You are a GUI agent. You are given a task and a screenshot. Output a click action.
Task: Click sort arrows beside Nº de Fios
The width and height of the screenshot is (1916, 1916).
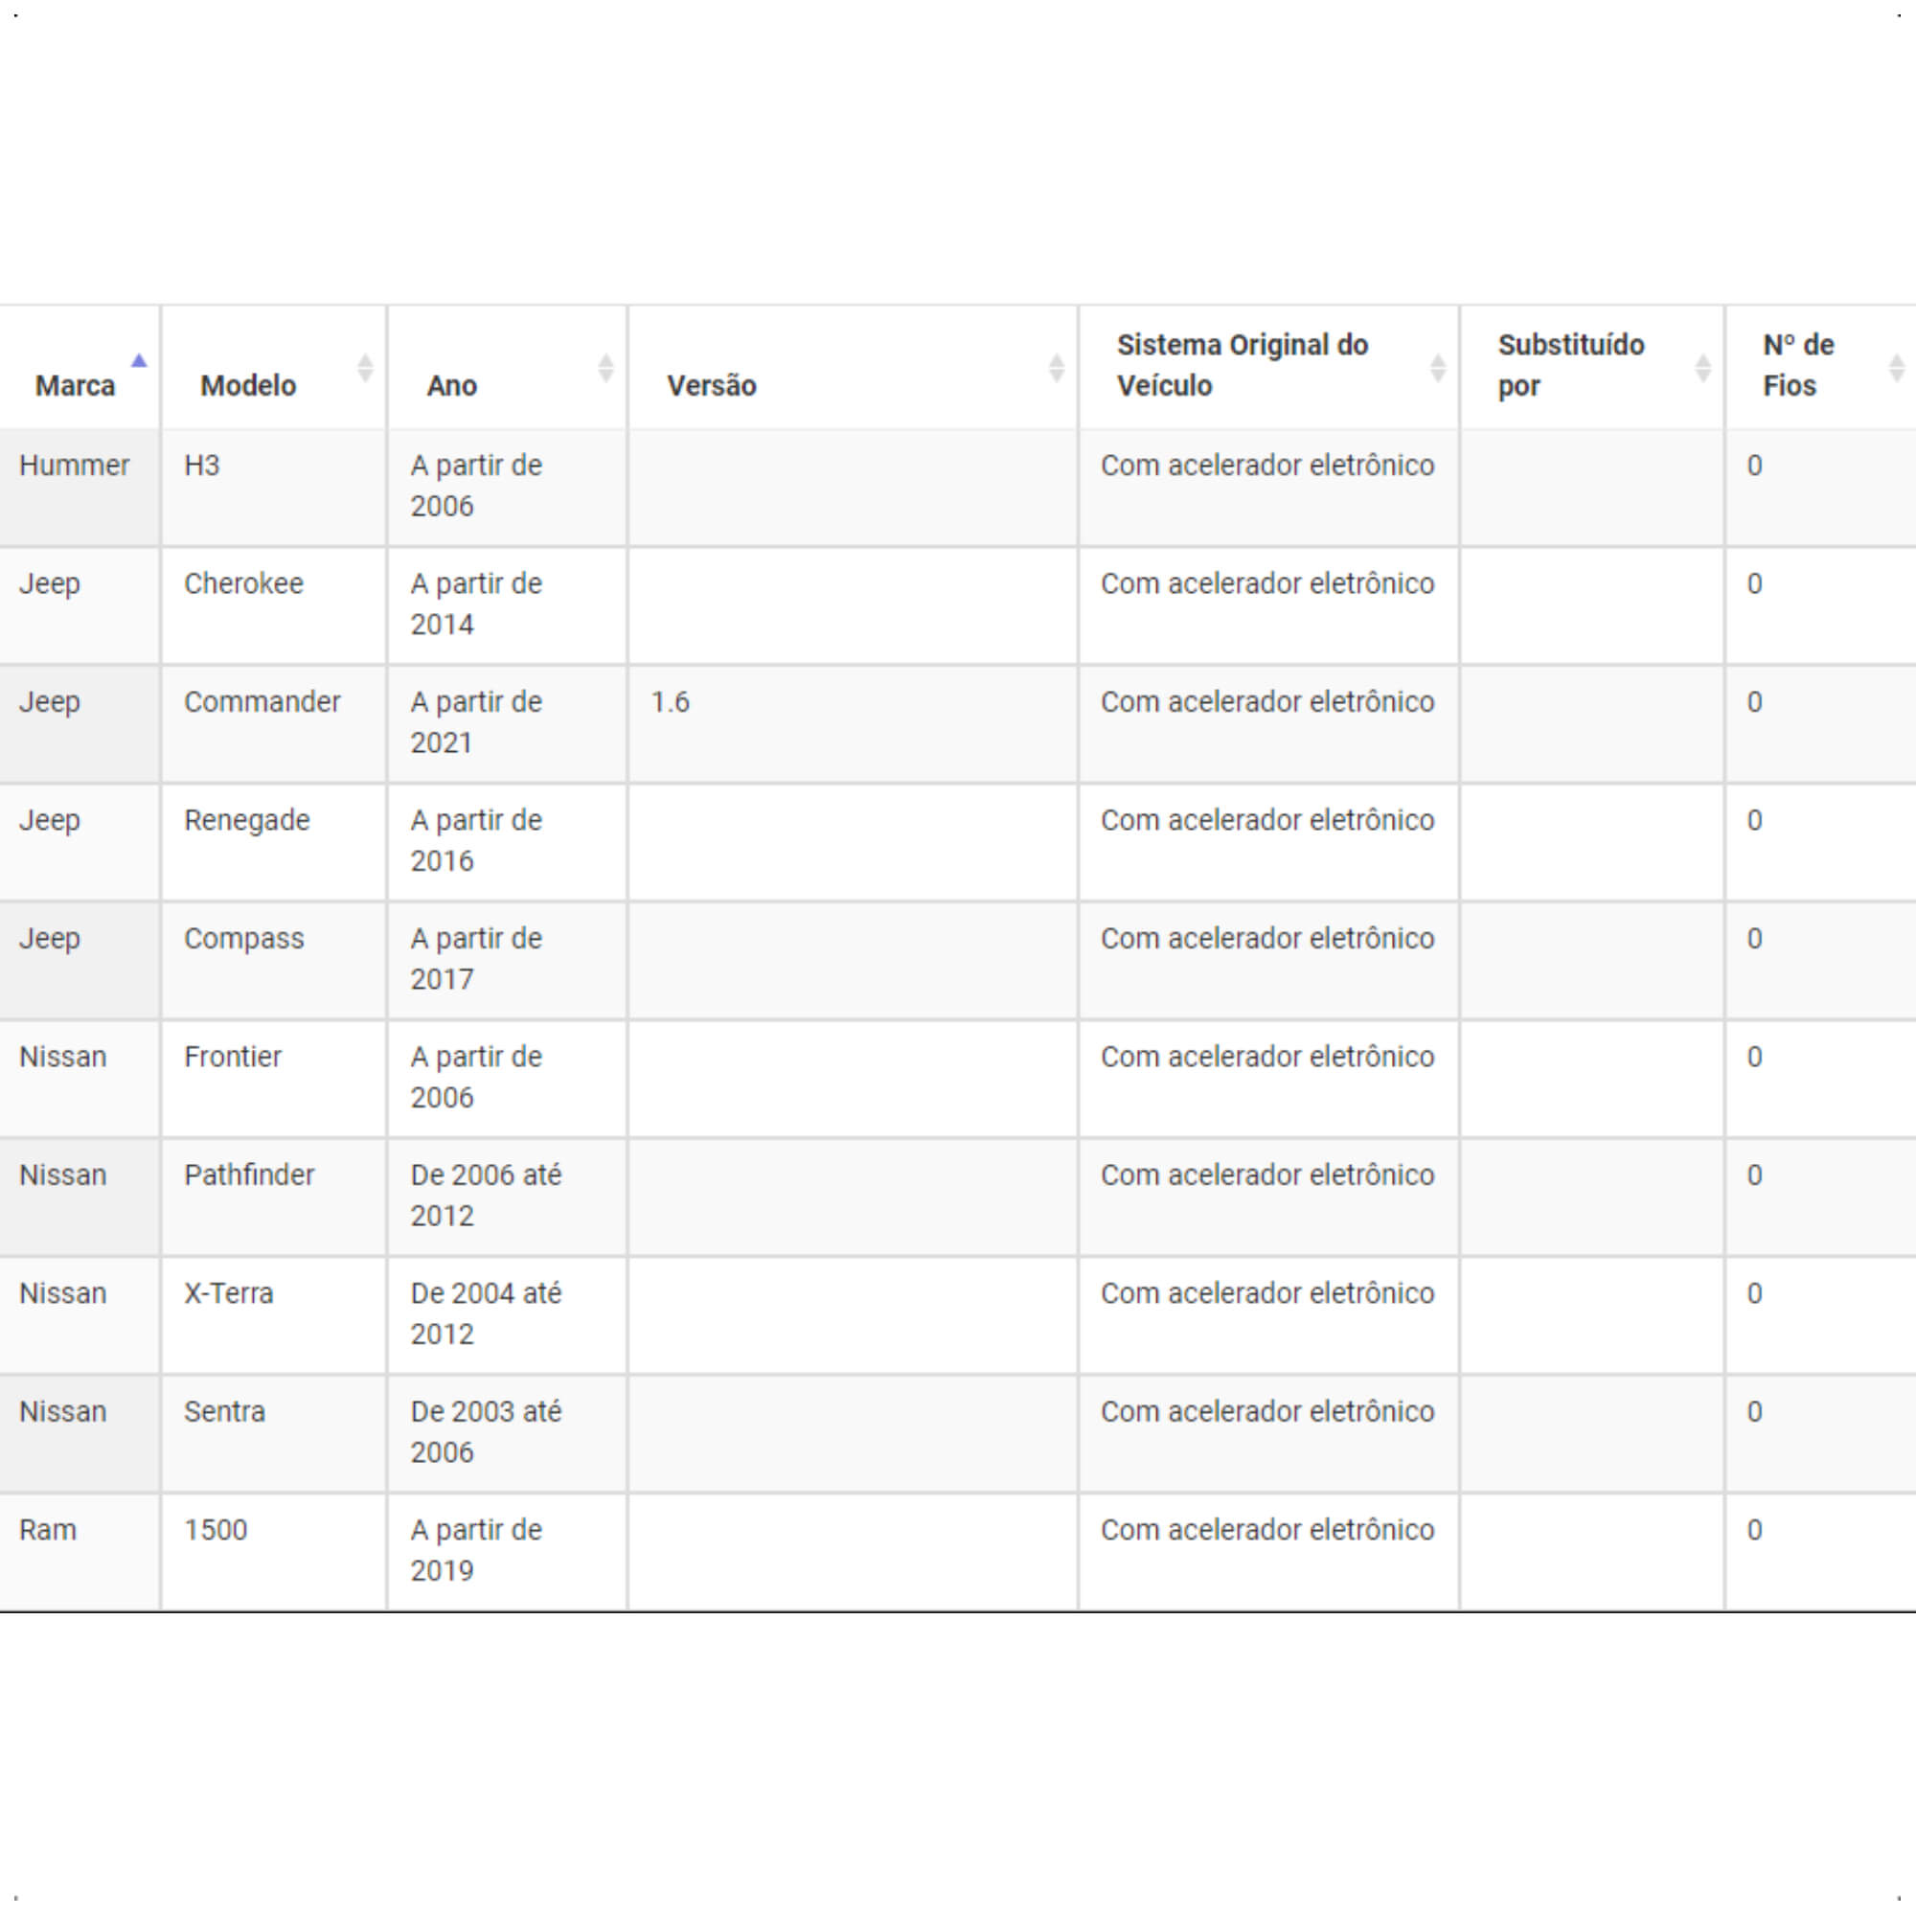pos(1896,368)
